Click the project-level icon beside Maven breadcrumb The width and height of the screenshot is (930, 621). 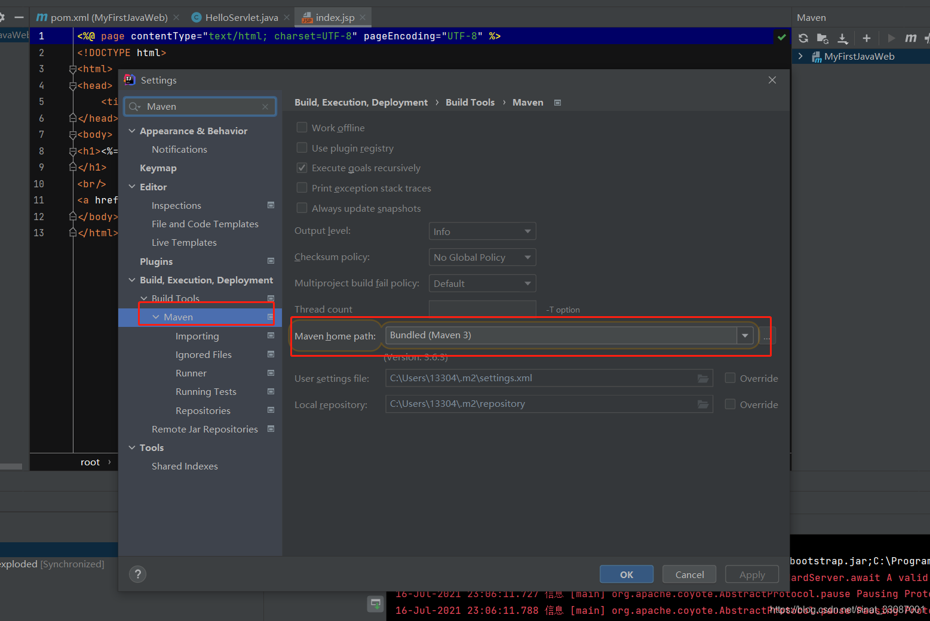(557, 103)
